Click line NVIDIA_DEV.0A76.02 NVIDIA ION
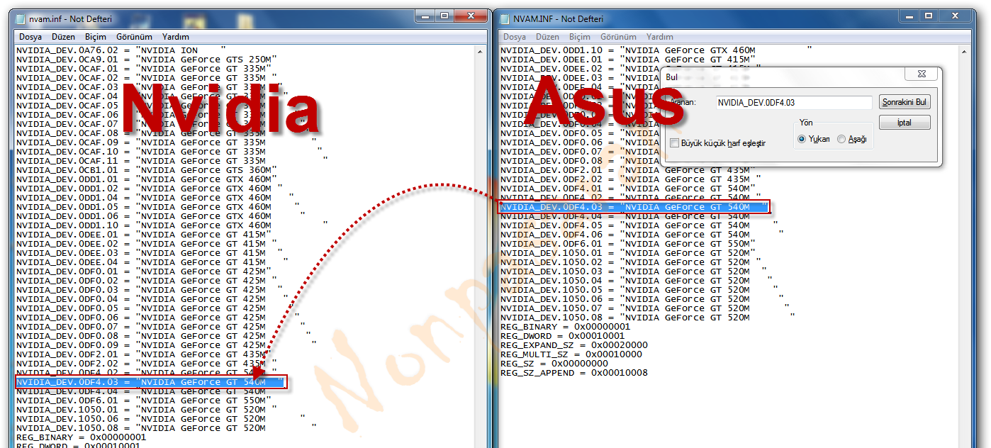This screenshot has width=991, height=448. coord(121,50)
